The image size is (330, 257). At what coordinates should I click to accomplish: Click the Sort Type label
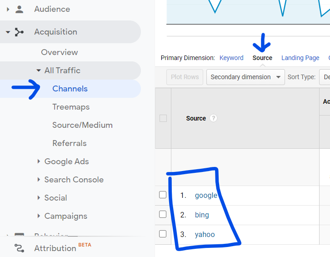pyautogui.click(x=301, y=77)
